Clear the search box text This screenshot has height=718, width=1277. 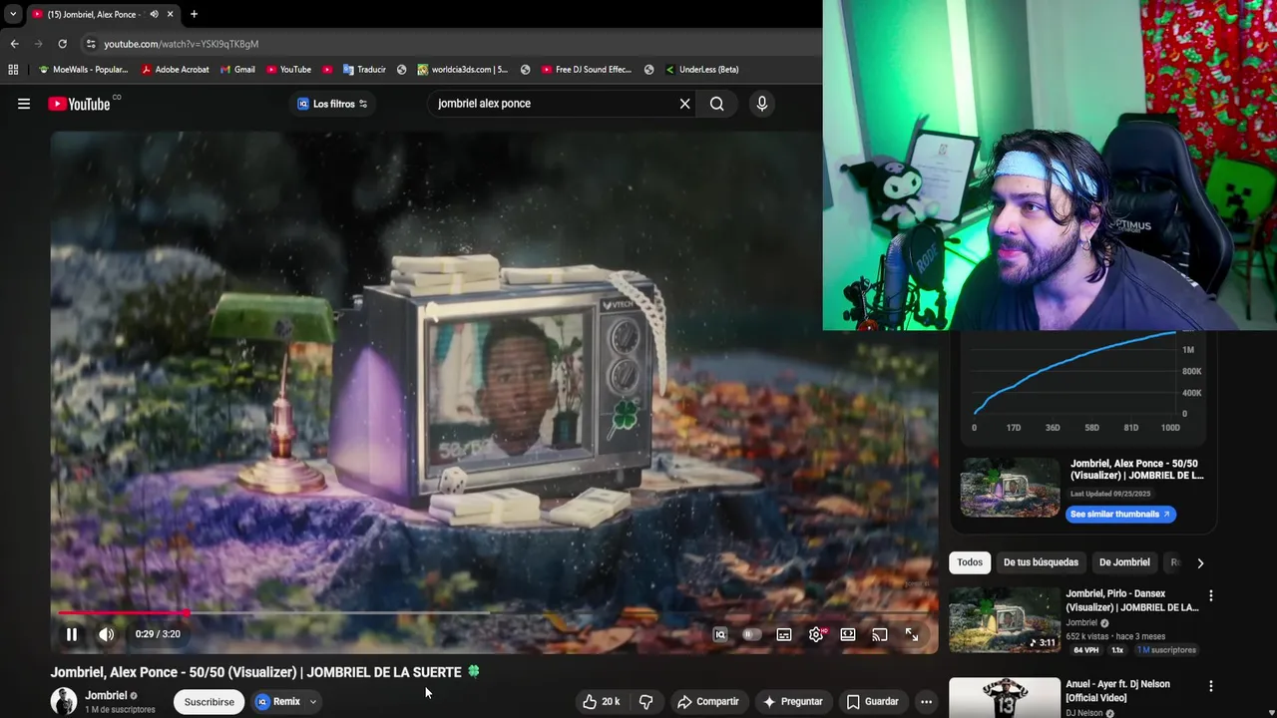click(x=684, y=104)
